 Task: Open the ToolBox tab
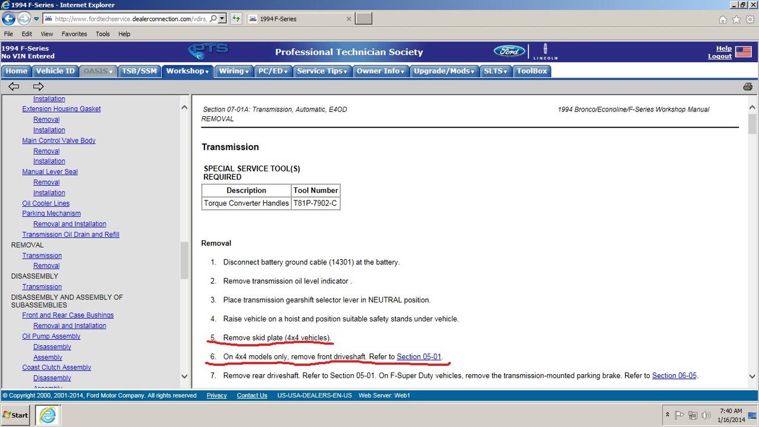tap(532, 71)
